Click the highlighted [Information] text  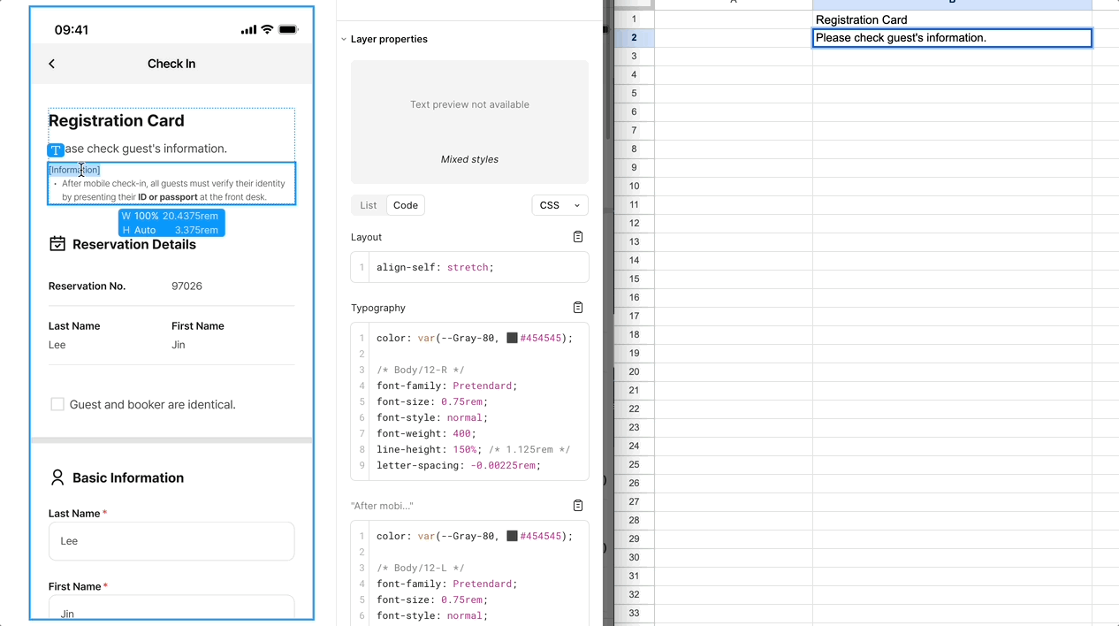point(74,170)
